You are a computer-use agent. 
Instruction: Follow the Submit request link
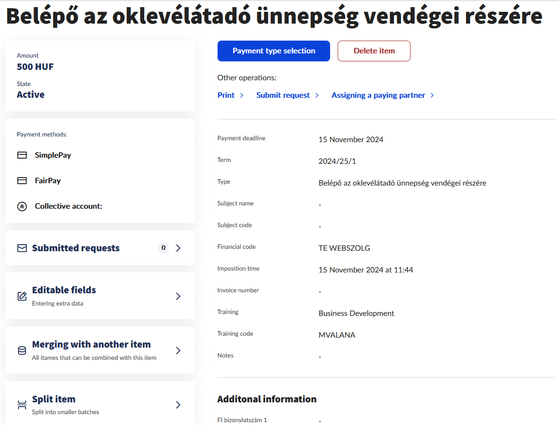[x=283, y=95]
